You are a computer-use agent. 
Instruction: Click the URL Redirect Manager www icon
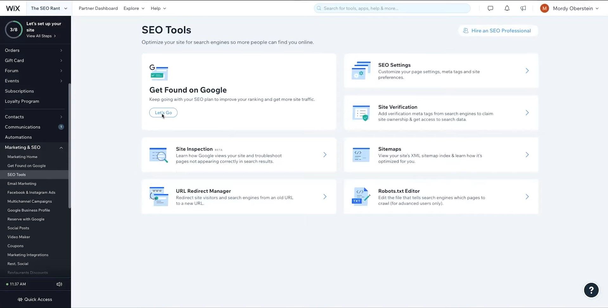pos(158,197)
